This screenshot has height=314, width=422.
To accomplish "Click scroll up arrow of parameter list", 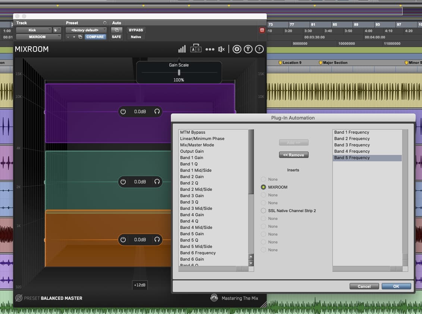I will 251,257.
